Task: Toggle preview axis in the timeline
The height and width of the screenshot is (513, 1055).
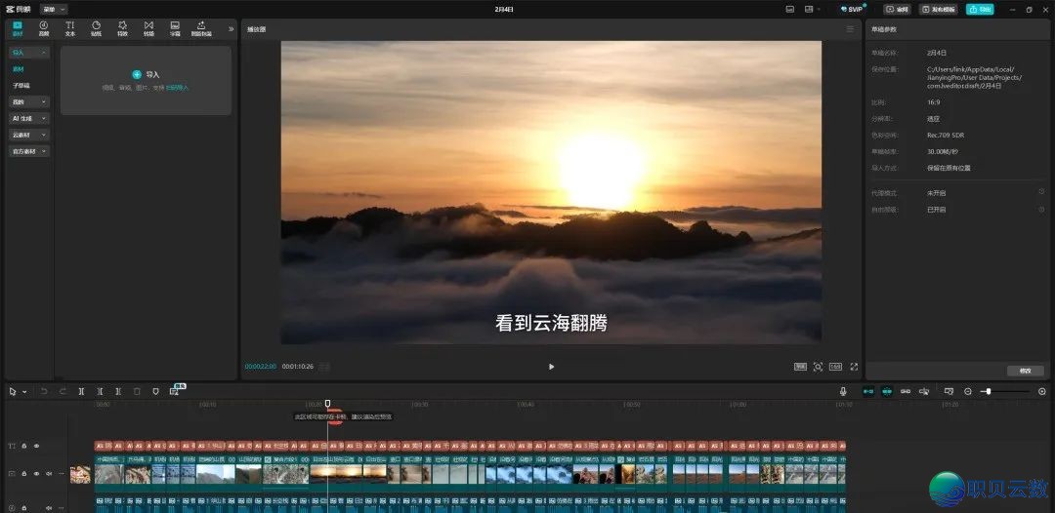Action: (x=924, y=391)
